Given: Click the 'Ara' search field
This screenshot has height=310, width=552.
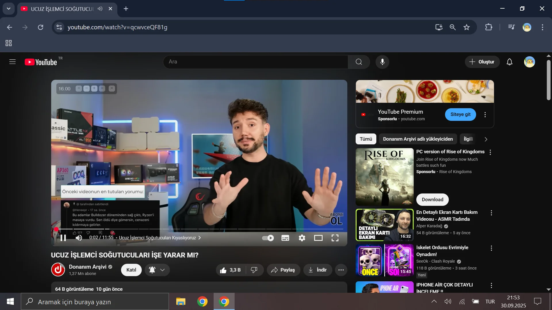Looking at the screenshot, I should pyautogui.click(x=256, y=62).
